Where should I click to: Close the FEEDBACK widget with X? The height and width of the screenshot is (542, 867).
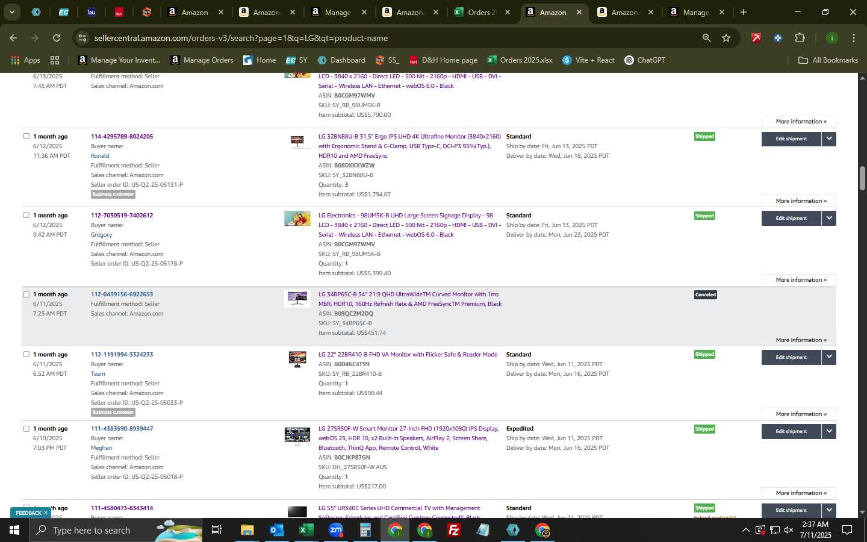tap(46, 512)
